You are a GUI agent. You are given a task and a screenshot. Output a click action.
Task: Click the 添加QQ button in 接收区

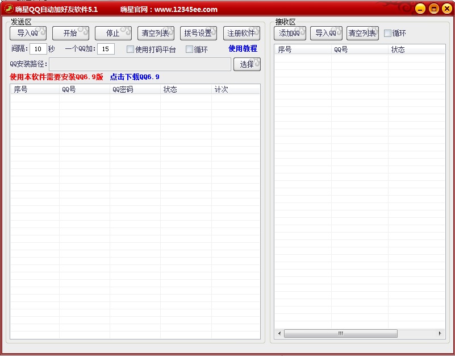tap(290, 34)
